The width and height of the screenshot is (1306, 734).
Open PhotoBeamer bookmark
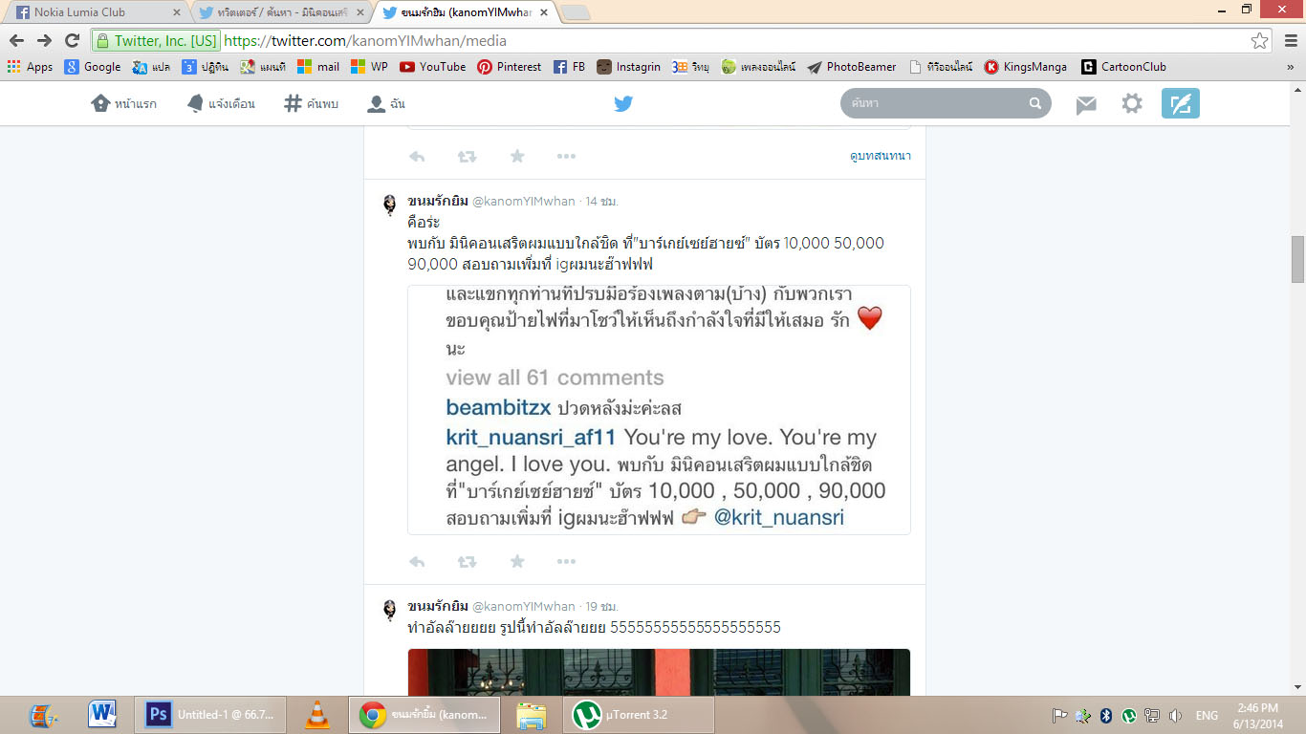pyautogui.click(x=852, y=67)
